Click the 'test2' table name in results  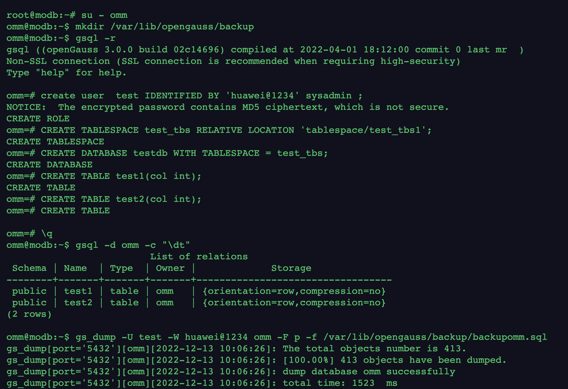(x=78, y=302)
